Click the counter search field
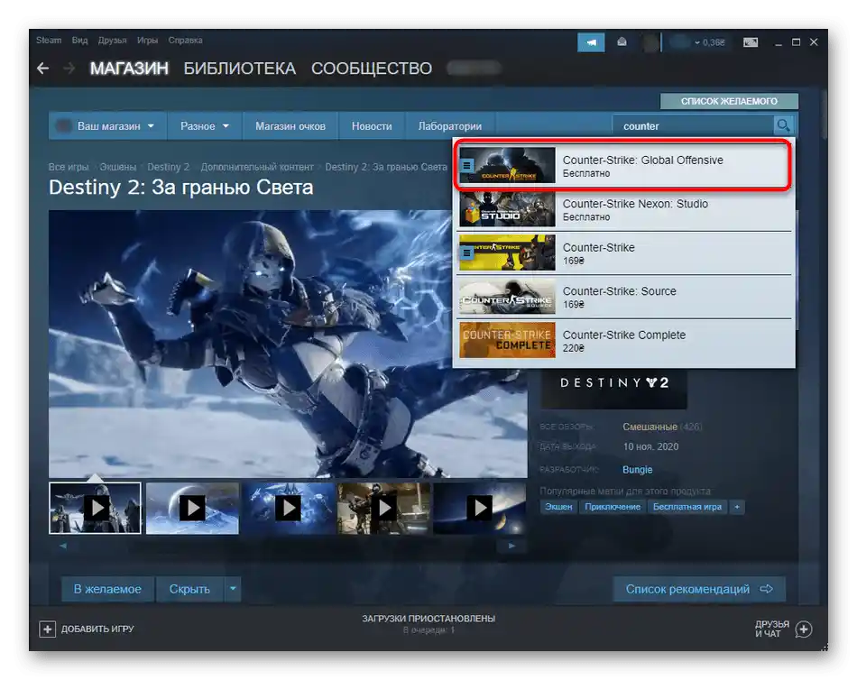The image size is (857, 680). [693, 125]
